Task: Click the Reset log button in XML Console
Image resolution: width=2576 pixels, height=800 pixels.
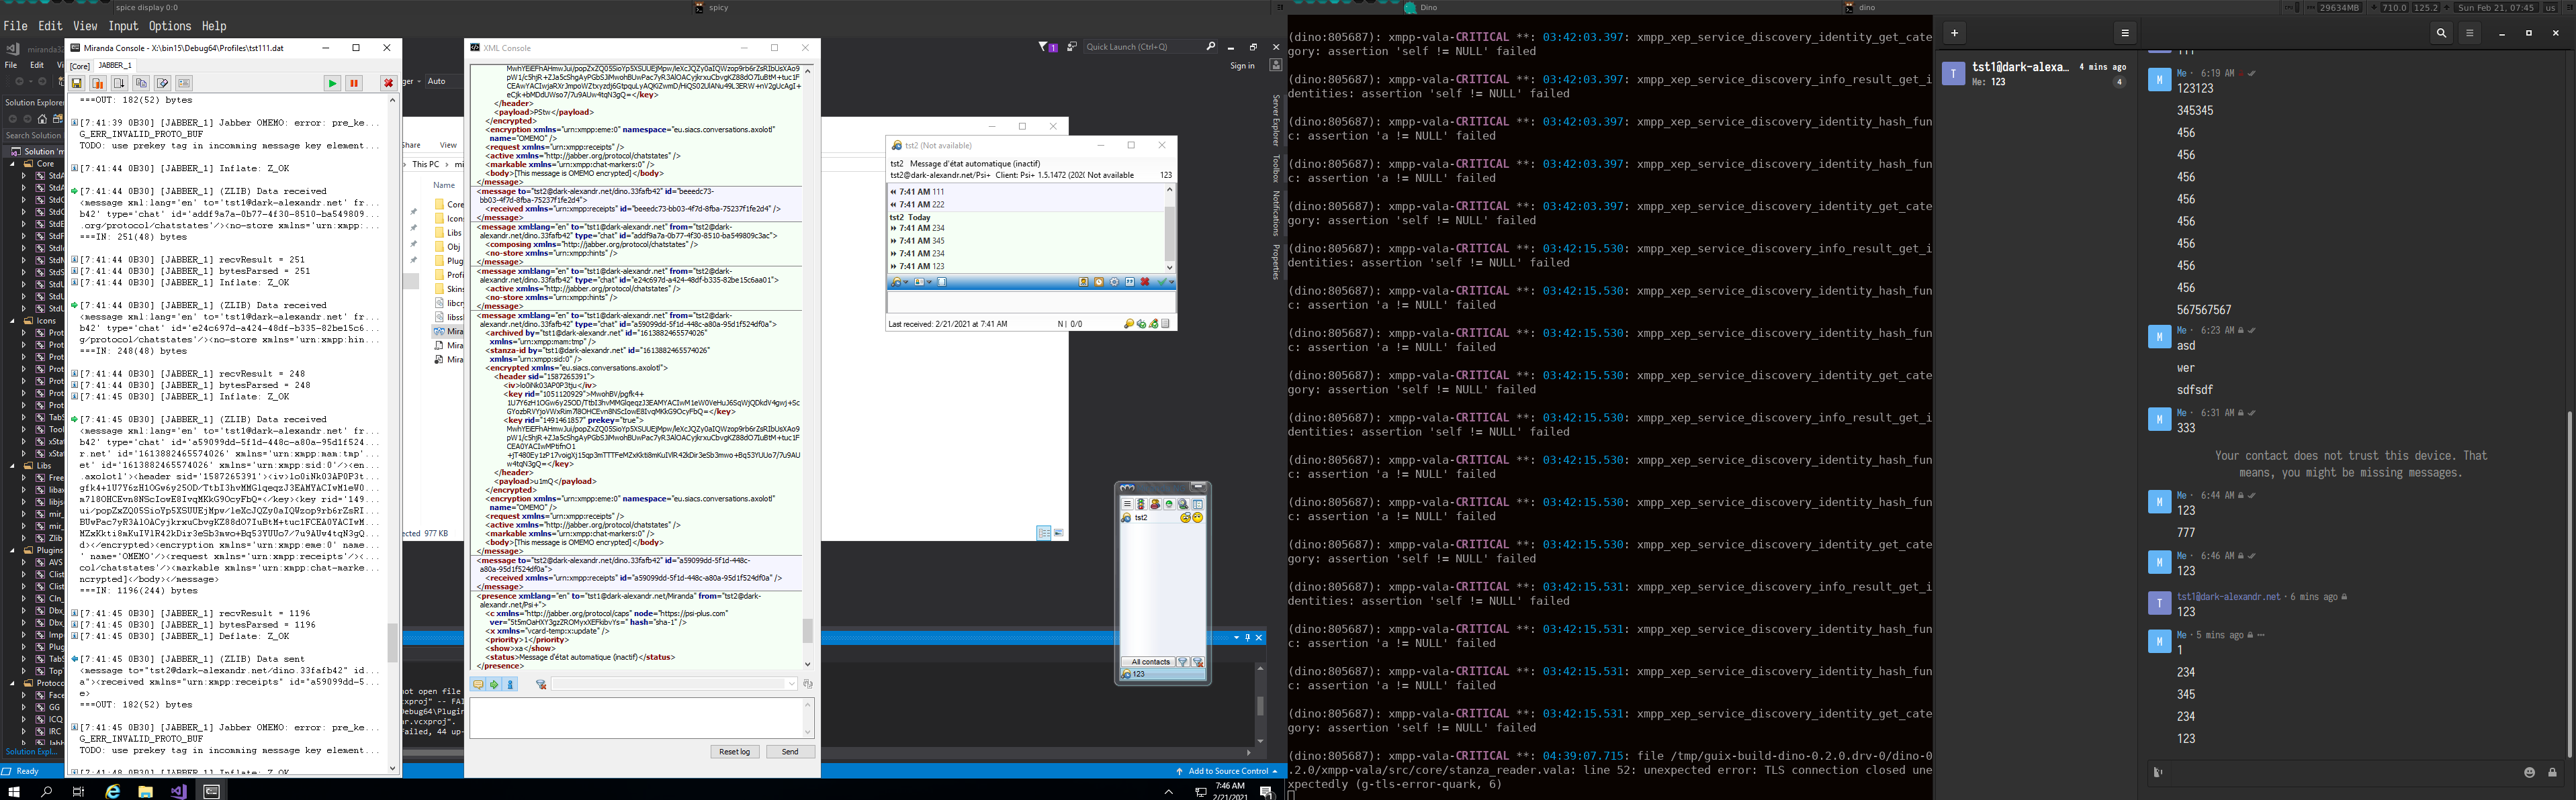Action: 734,751
